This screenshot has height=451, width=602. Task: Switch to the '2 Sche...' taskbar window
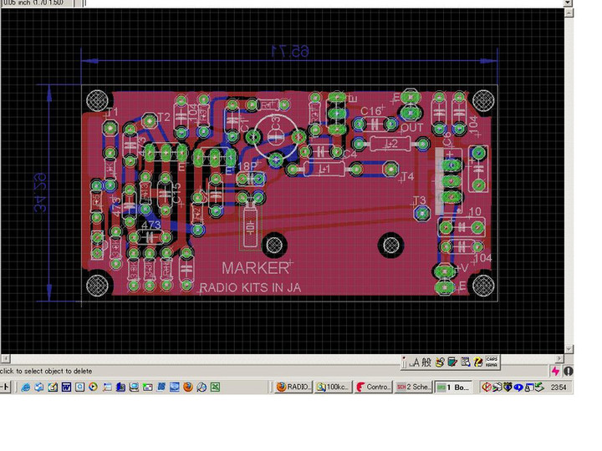tap(413, 388)
